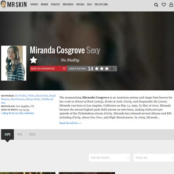
Task: Open the favorites heart icon in header
Action: 164,5
